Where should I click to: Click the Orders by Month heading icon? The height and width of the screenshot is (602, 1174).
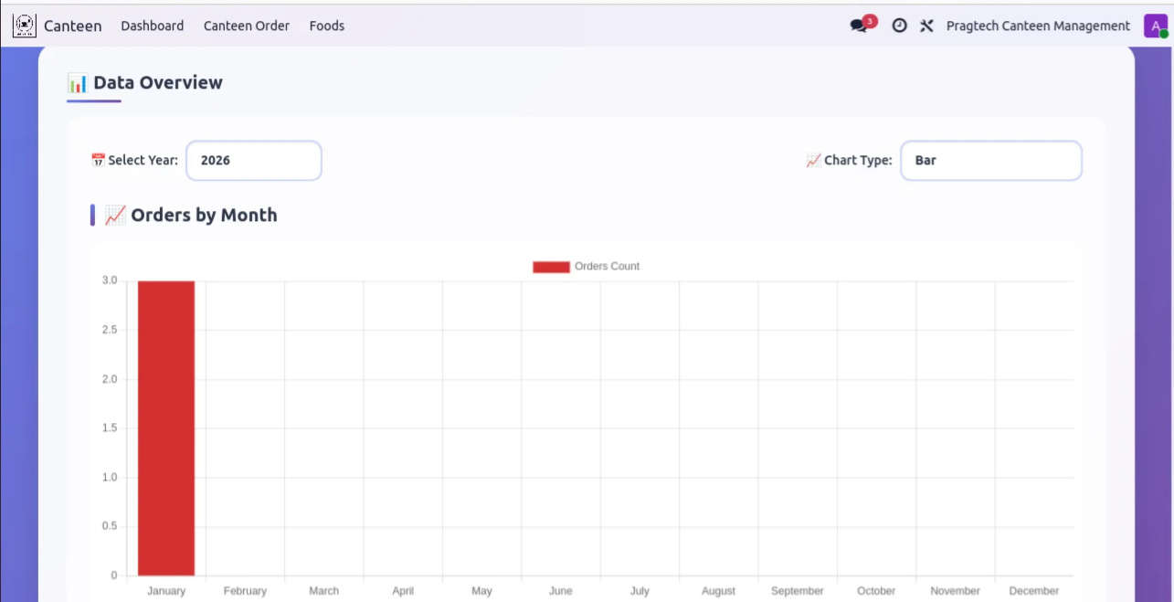tap(115, 216)
